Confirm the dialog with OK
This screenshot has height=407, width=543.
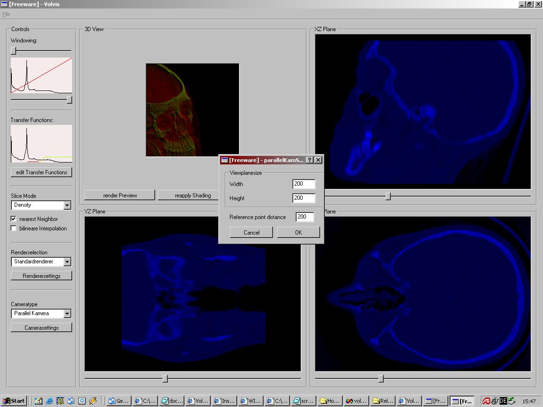click(x=298, y=232)
